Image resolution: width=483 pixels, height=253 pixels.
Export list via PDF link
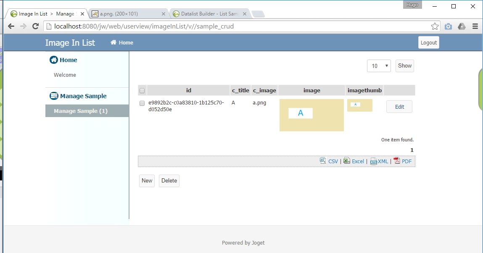(406, 162)
